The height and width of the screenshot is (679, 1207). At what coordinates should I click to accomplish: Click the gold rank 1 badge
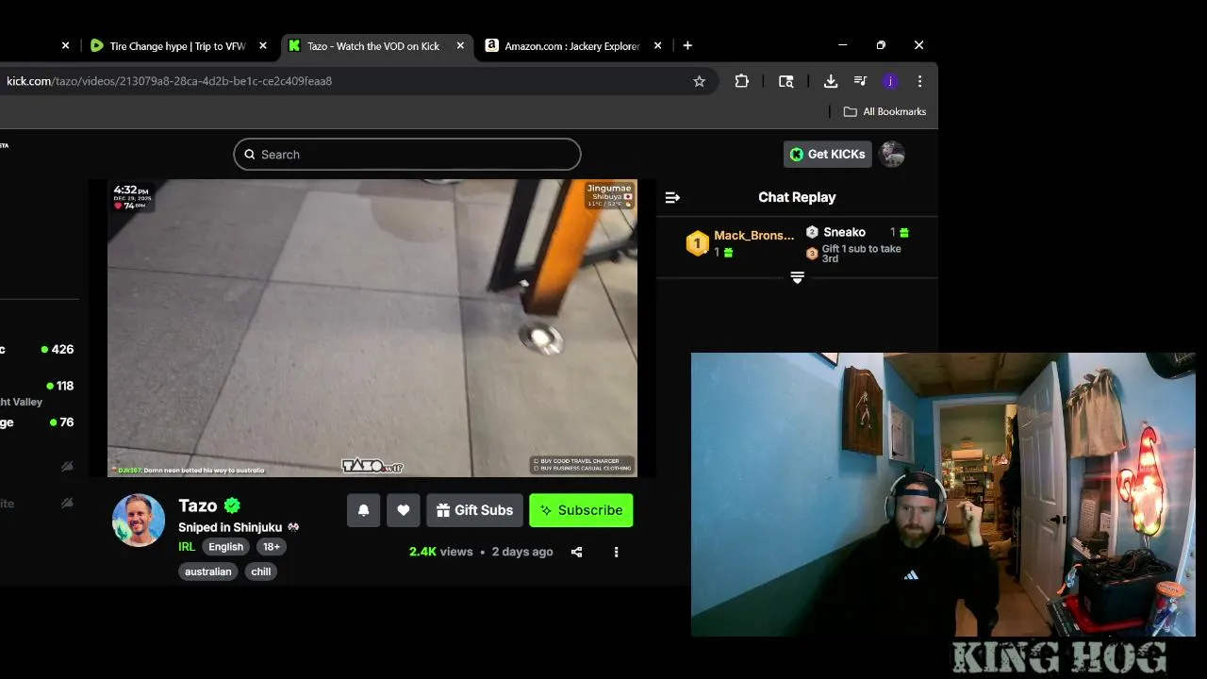click(697, 244)
